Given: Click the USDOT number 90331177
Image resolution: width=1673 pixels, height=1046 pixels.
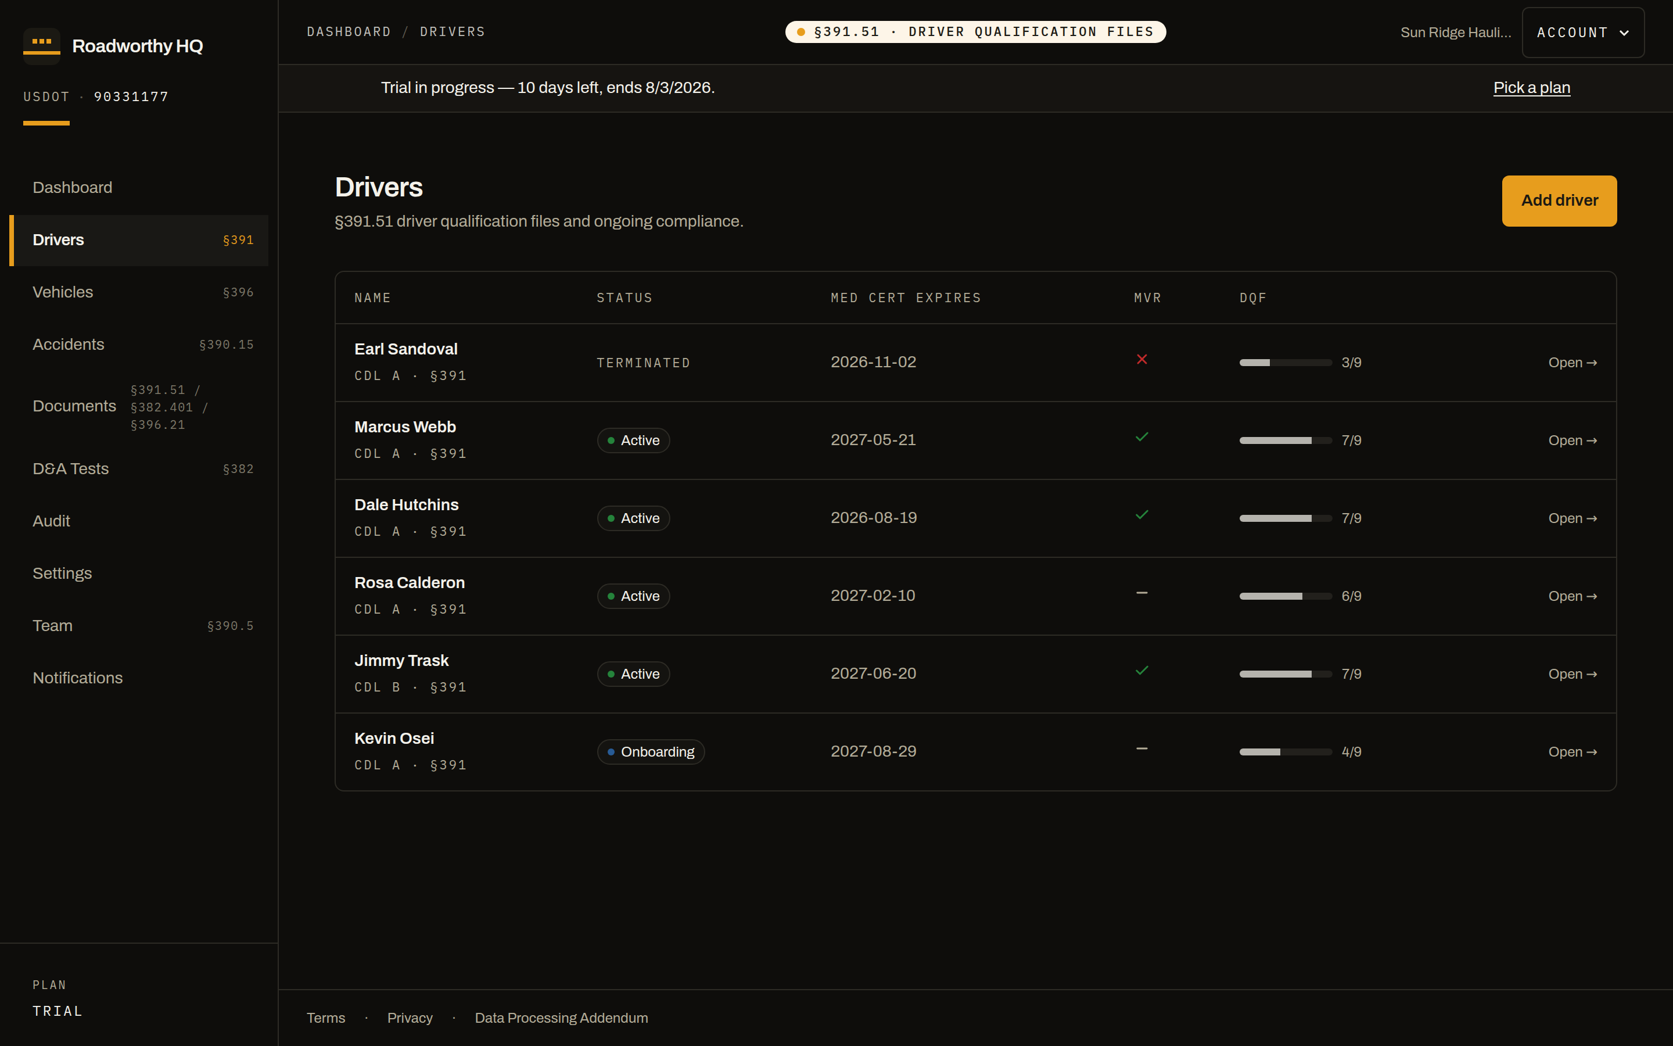Looking at the screenshot, I should click(131, 97).
